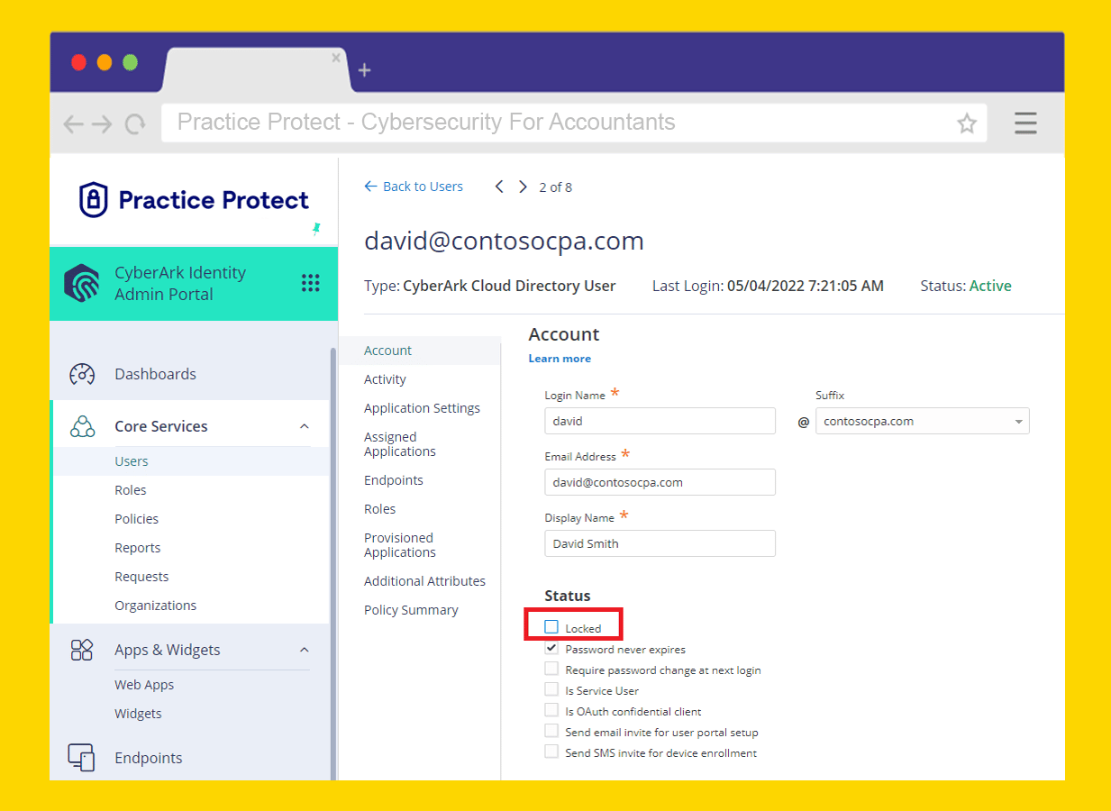1111x811 pixels.
Task: Open the Application Settings tab
Action: [x=422, y=408]
